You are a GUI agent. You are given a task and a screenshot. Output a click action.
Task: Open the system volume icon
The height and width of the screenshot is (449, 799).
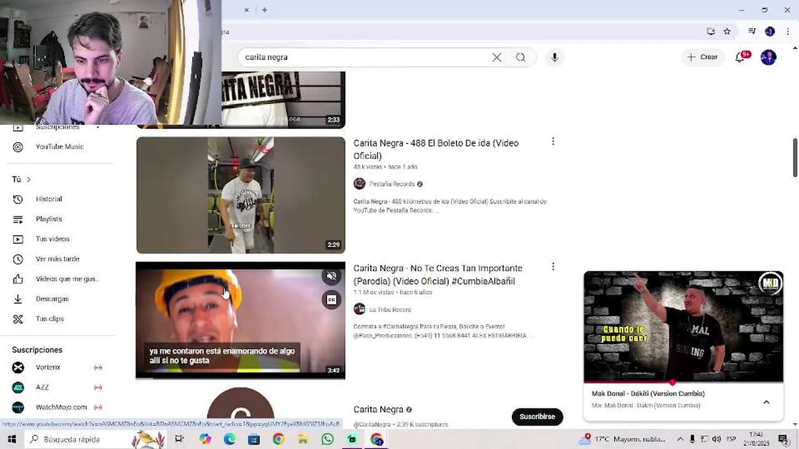pos(718,439)
